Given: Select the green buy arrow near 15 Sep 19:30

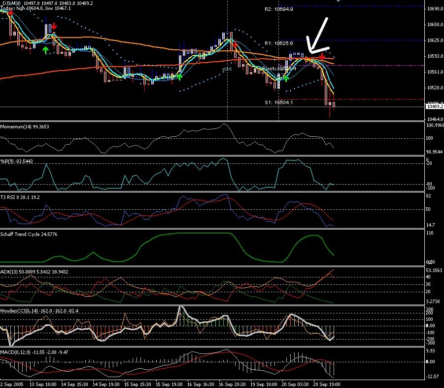Looking at the screenshot, I should click(179, 77).
